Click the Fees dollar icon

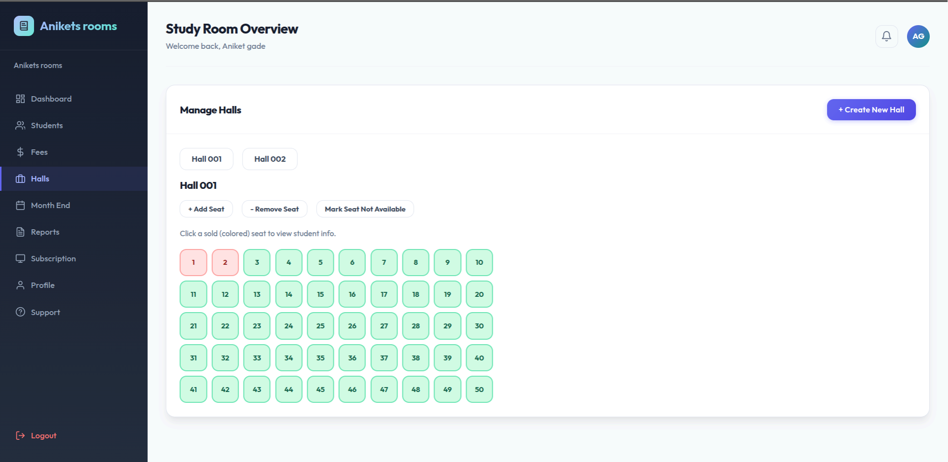point(20,152)
